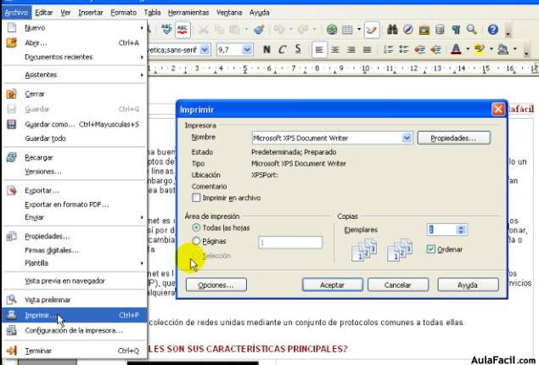Click the Font Color A icon
This screenshot has height=365, width=539.
point(456,49)
